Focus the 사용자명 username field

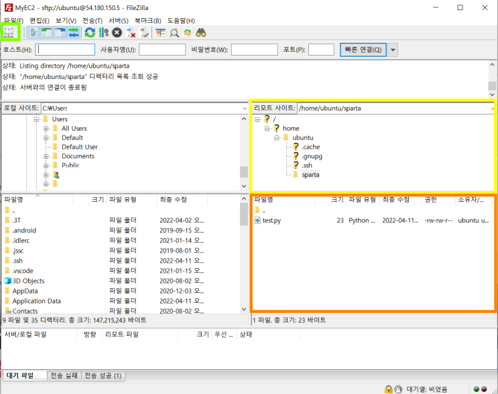162,50
